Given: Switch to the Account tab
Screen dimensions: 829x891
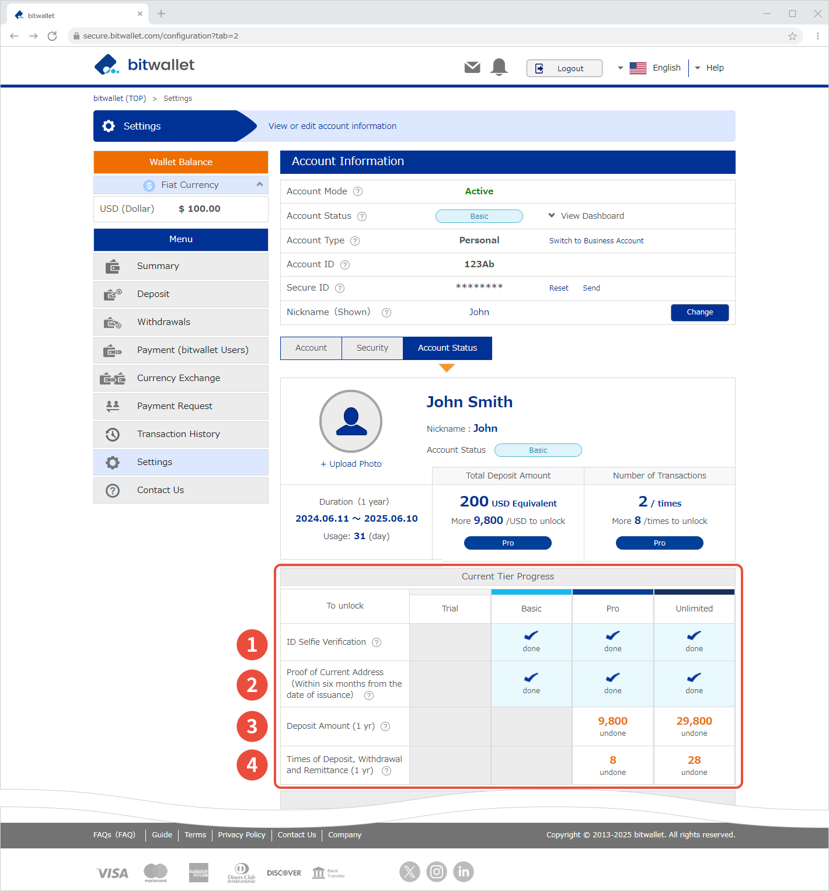Looking at the screenshot, I should point(311,348).
